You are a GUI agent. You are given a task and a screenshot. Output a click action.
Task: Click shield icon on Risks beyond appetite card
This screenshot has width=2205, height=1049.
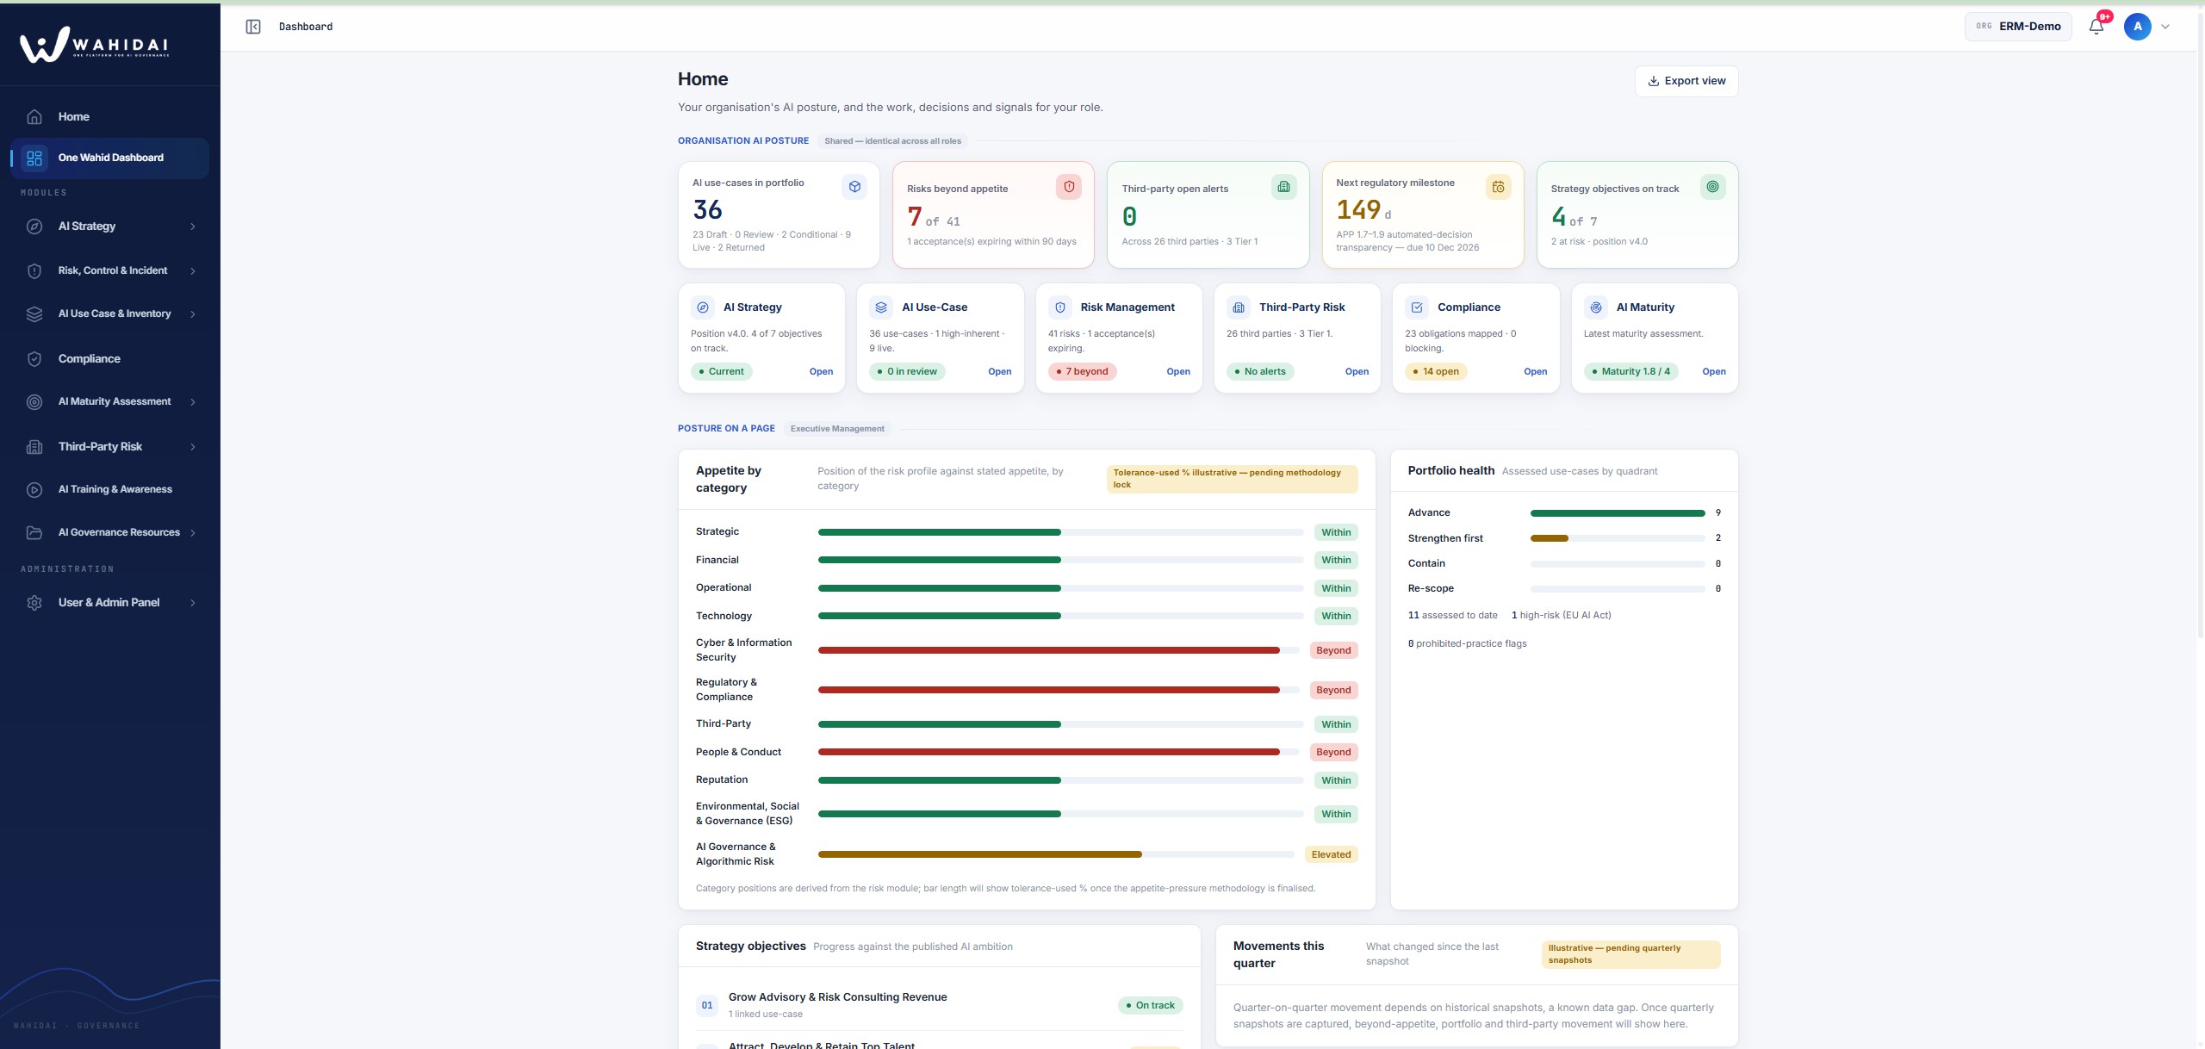pos(1069,187)
